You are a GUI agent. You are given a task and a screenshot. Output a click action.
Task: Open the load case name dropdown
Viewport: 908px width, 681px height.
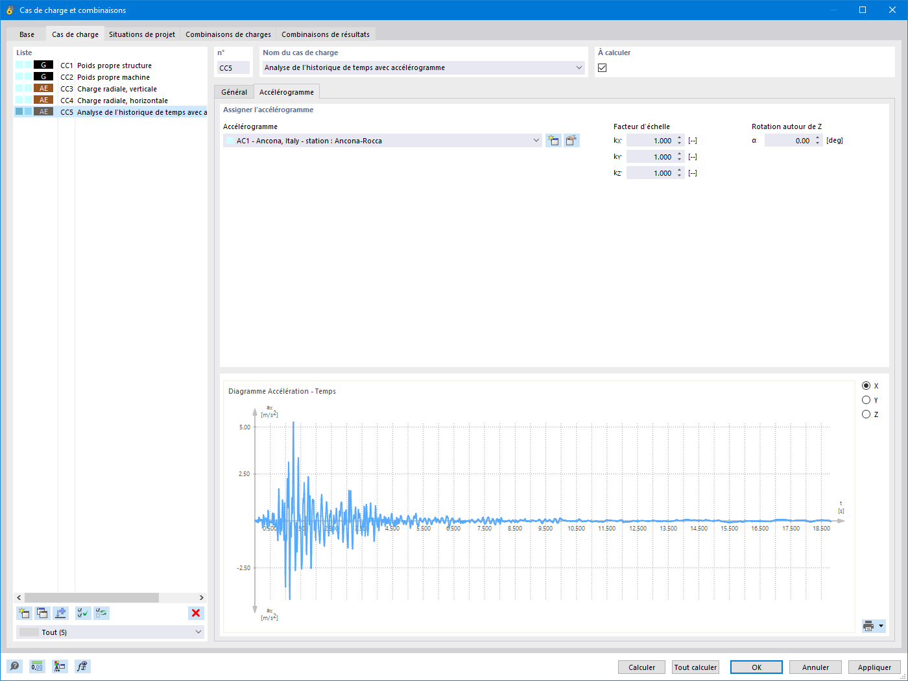tap(579, 67)
